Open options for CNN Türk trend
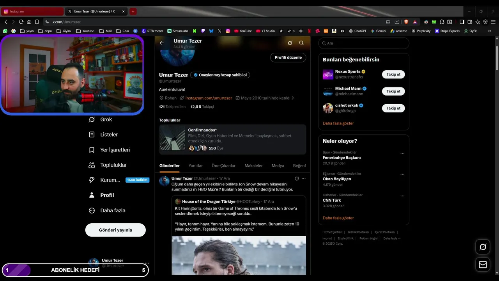499x281 pixels. pos(402,196)
